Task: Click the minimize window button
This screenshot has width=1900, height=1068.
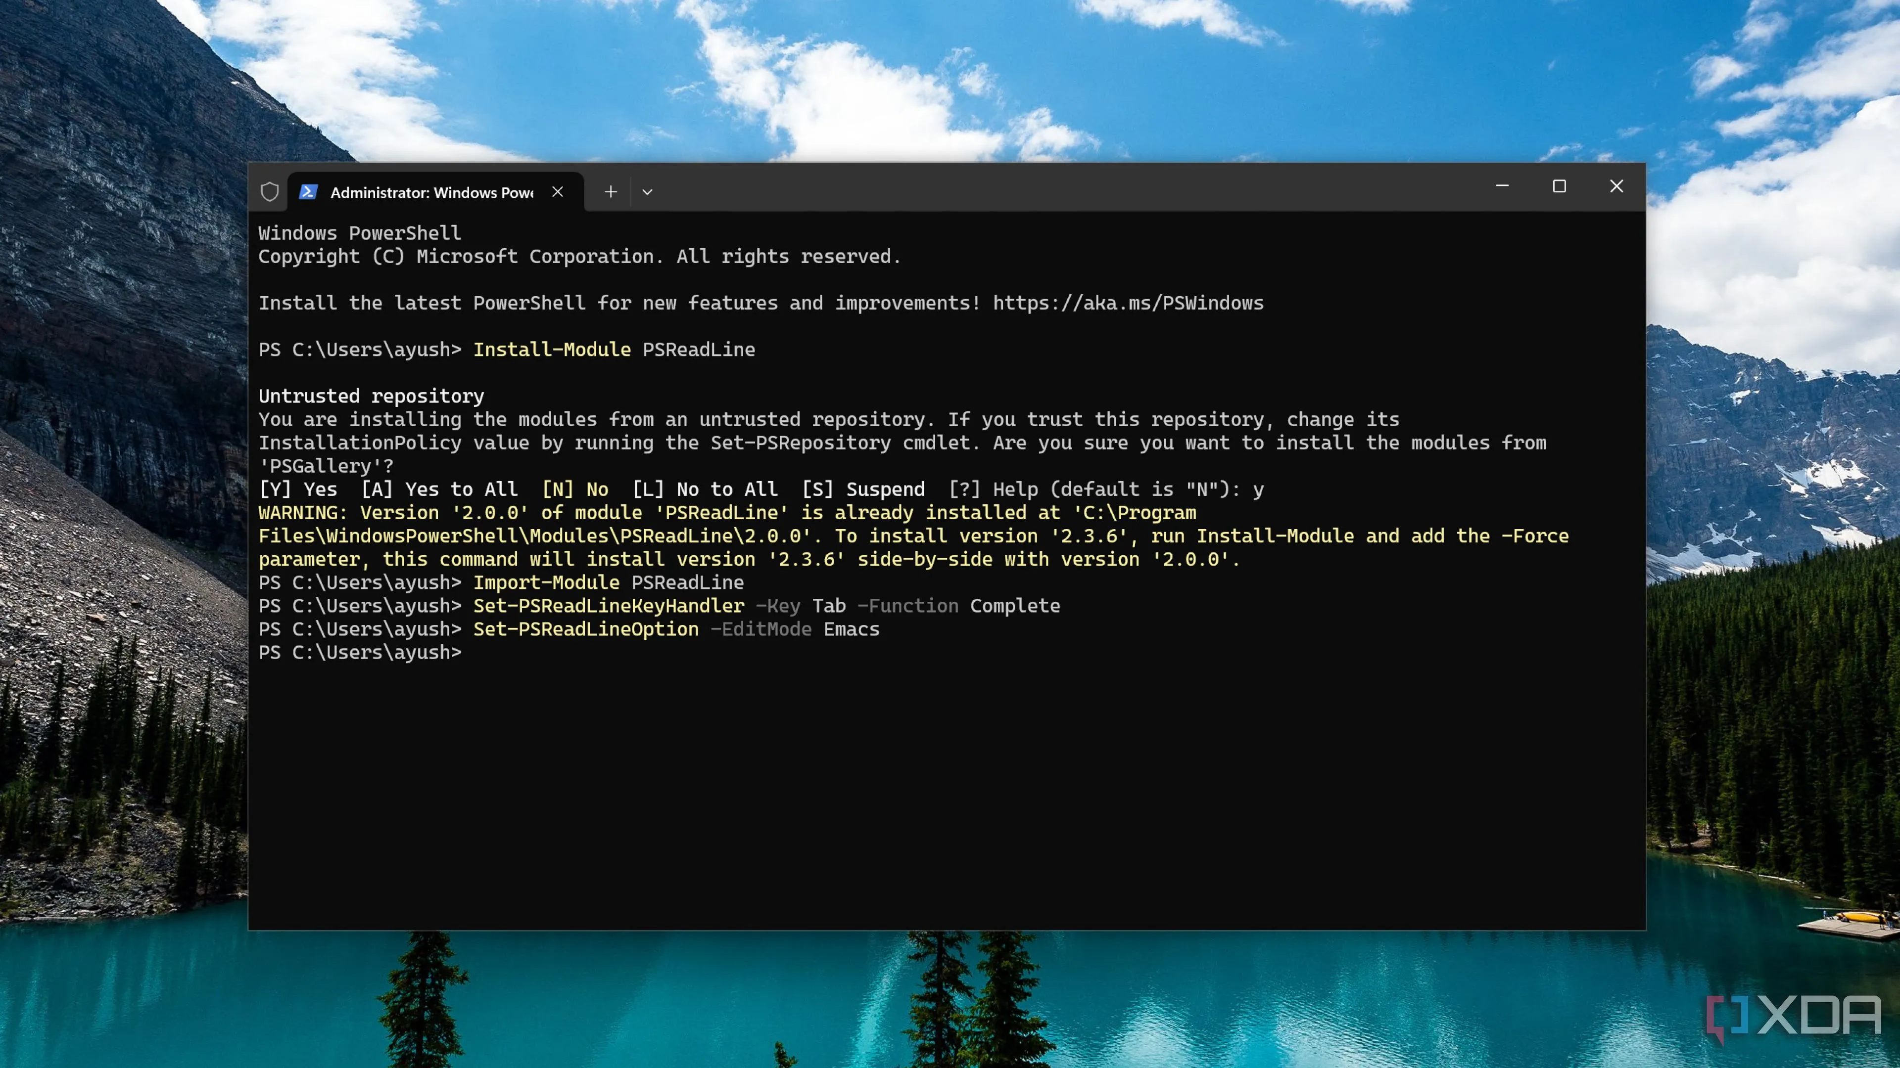Action: click(x=1503, y=186)
